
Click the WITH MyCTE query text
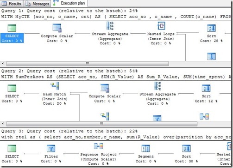coord(116,17)
